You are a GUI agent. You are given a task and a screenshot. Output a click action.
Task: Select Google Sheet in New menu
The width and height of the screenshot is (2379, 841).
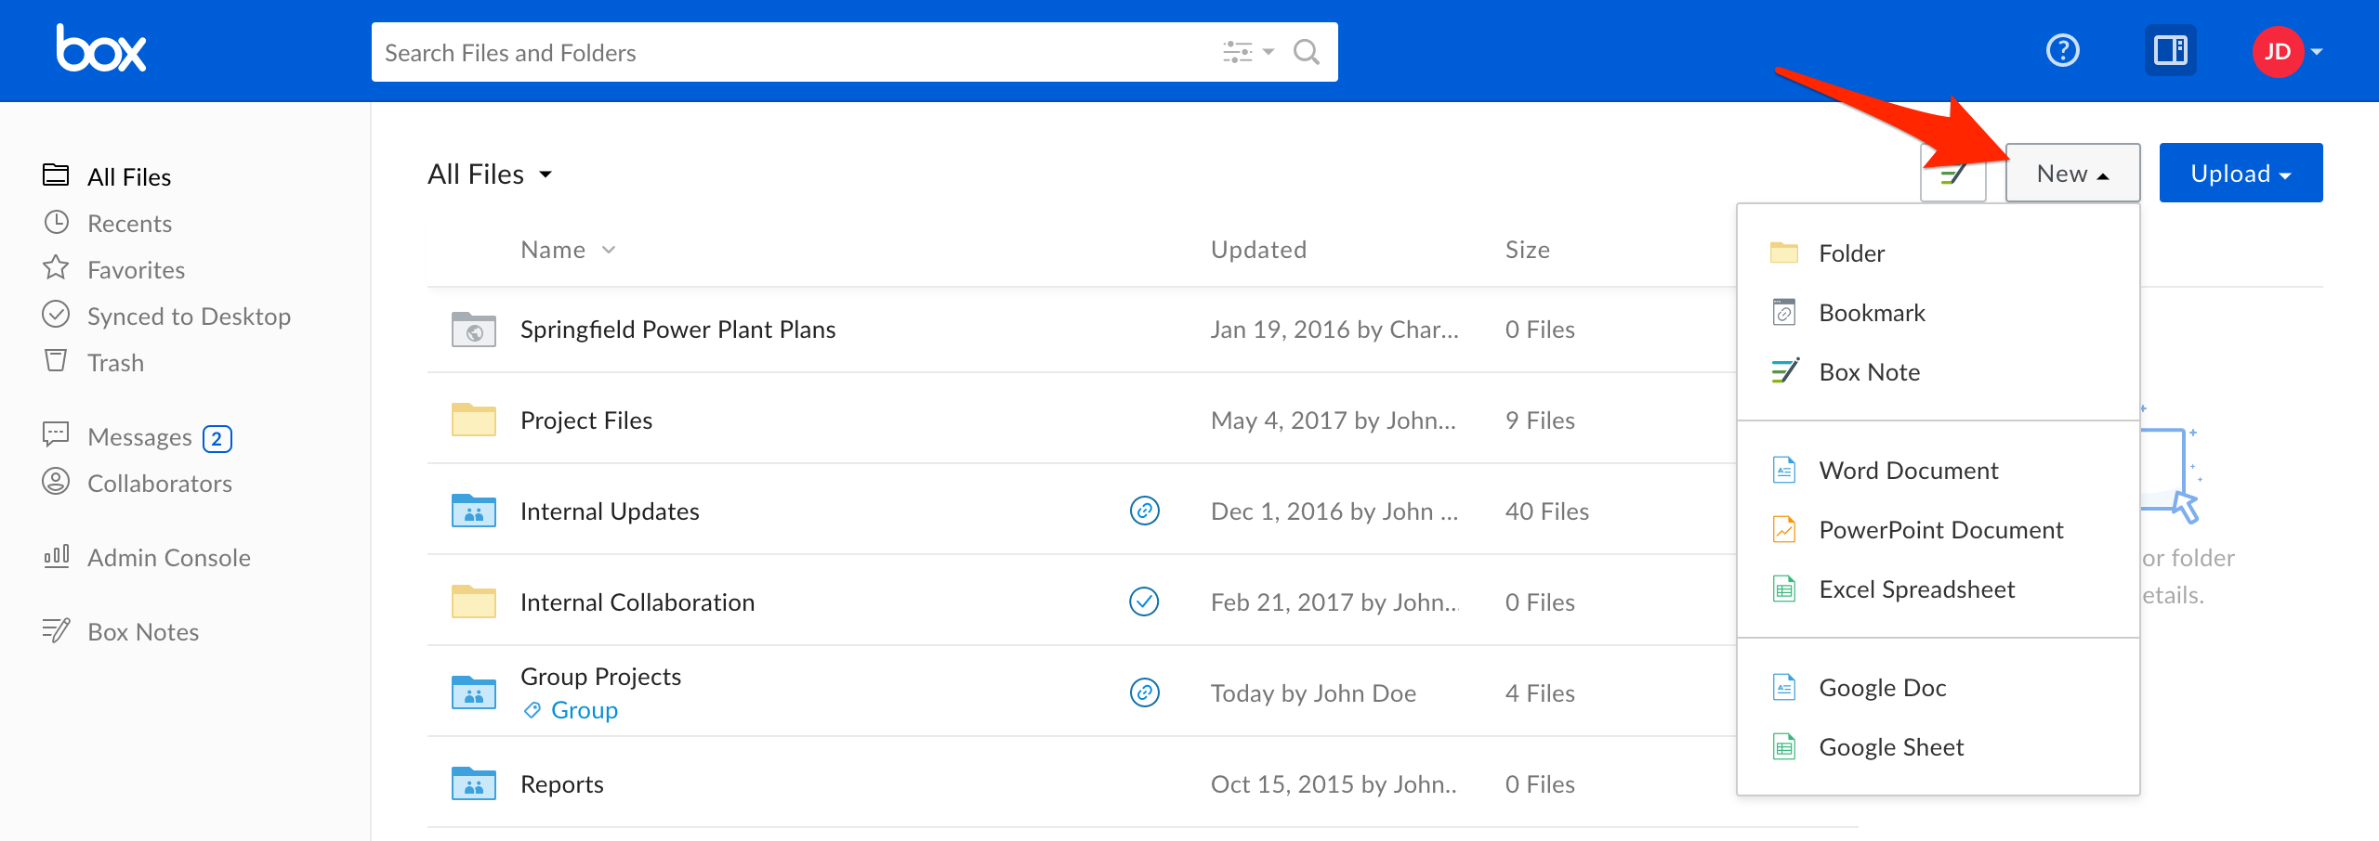click(x=1891, y=747)
